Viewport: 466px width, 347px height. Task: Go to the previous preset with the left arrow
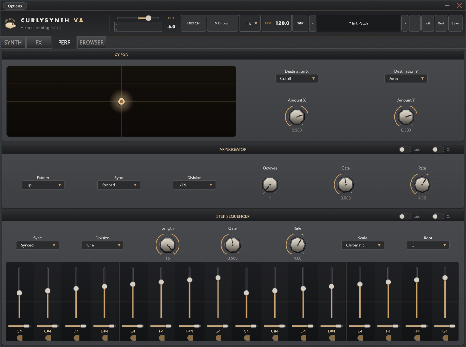click(x=313, y=23)
